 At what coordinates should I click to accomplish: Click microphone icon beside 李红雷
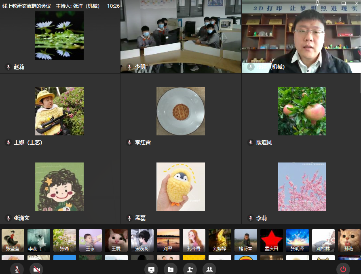pyautogui.click(x=129, y=143)
